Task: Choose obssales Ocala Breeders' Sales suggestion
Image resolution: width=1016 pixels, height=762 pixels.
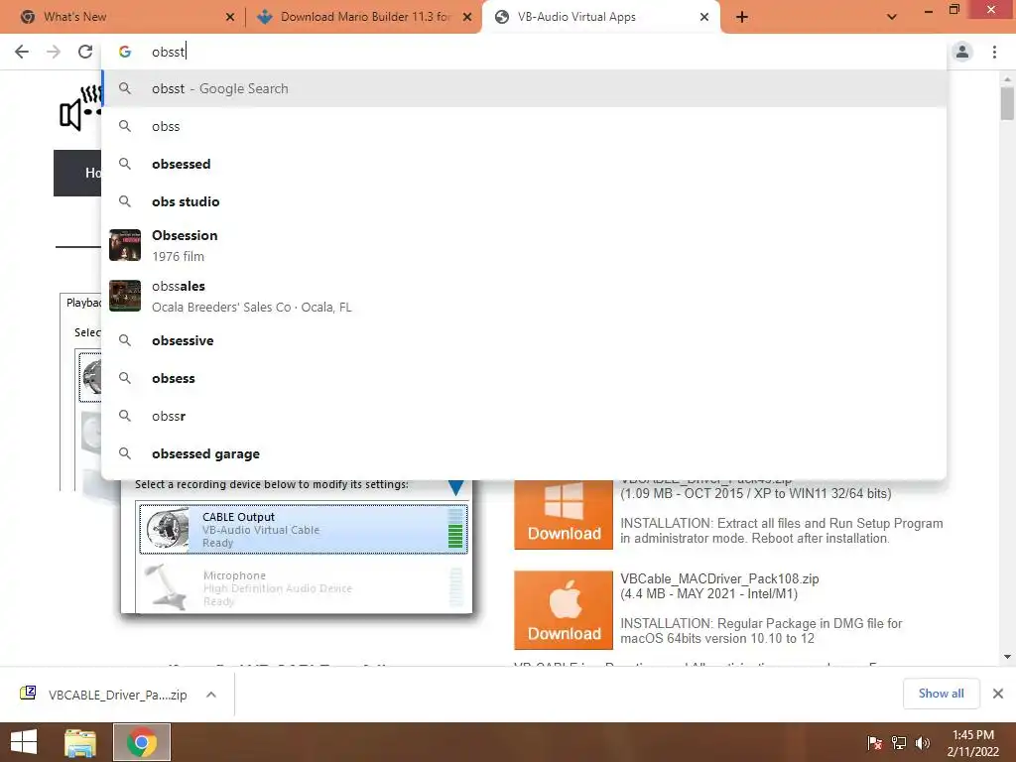Action: [x=524, y=296]
